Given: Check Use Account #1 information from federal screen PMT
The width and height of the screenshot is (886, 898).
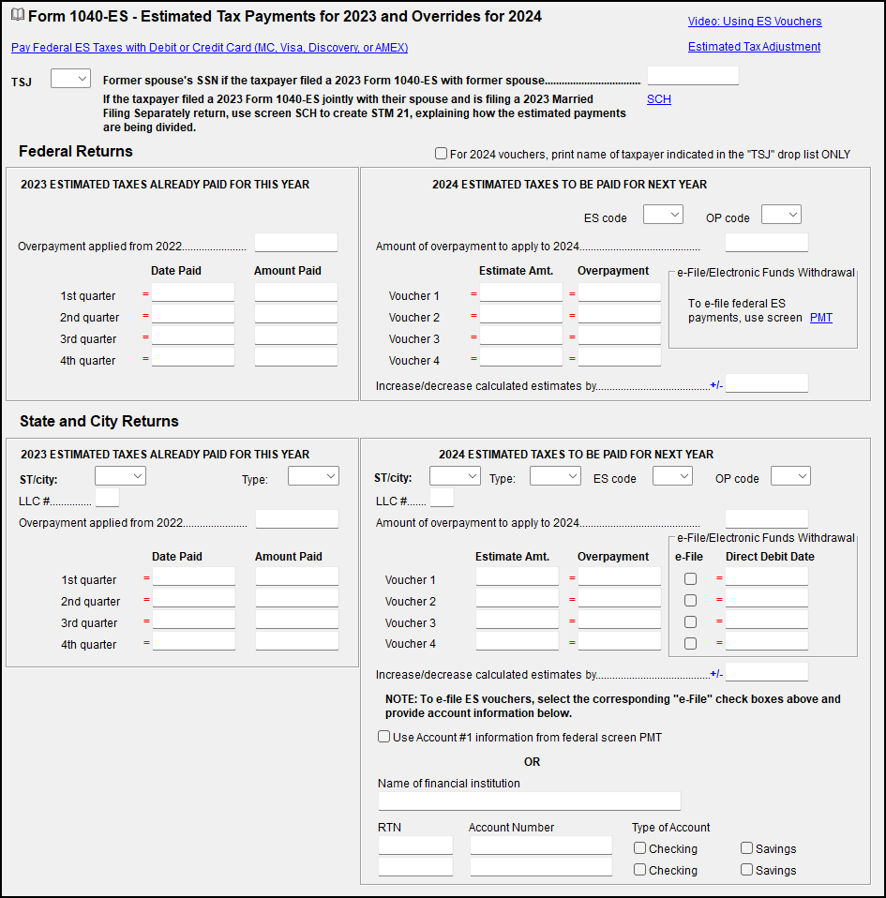Looking at the screenshot, I should click(x=383, y=737).
